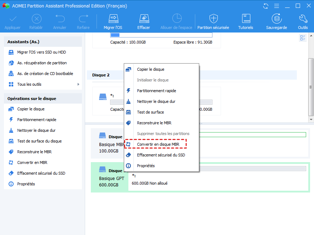Select the Disque 2 header row

click(x=192, y=75)
